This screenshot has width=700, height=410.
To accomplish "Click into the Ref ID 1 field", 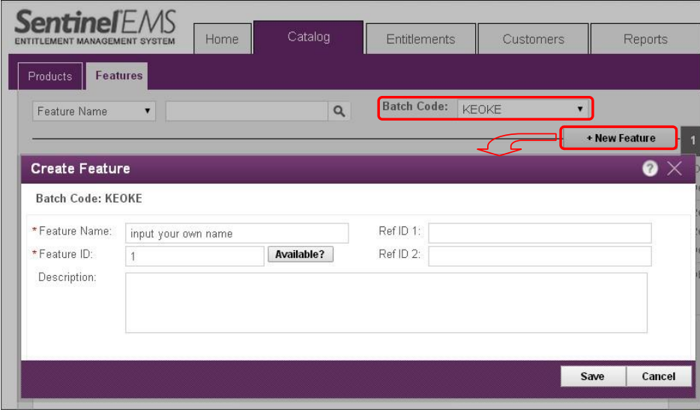I will [540, 233].
